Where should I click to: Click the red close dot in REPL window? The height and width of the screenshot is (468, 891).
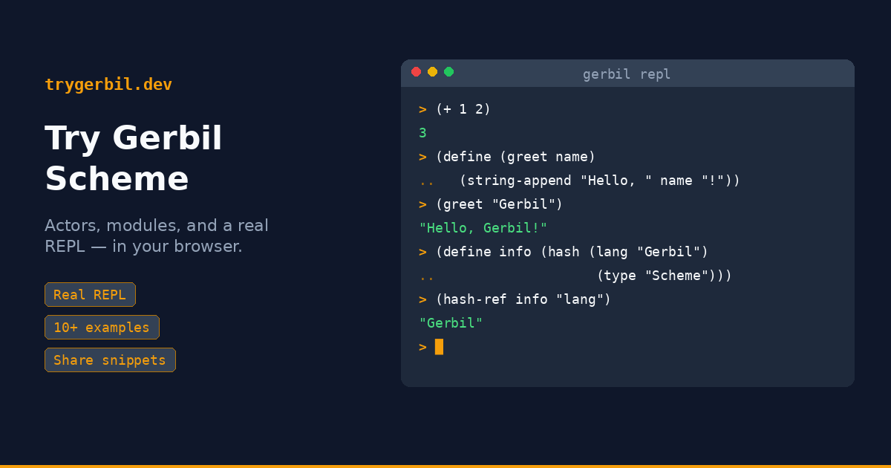[x=416, y=72]
